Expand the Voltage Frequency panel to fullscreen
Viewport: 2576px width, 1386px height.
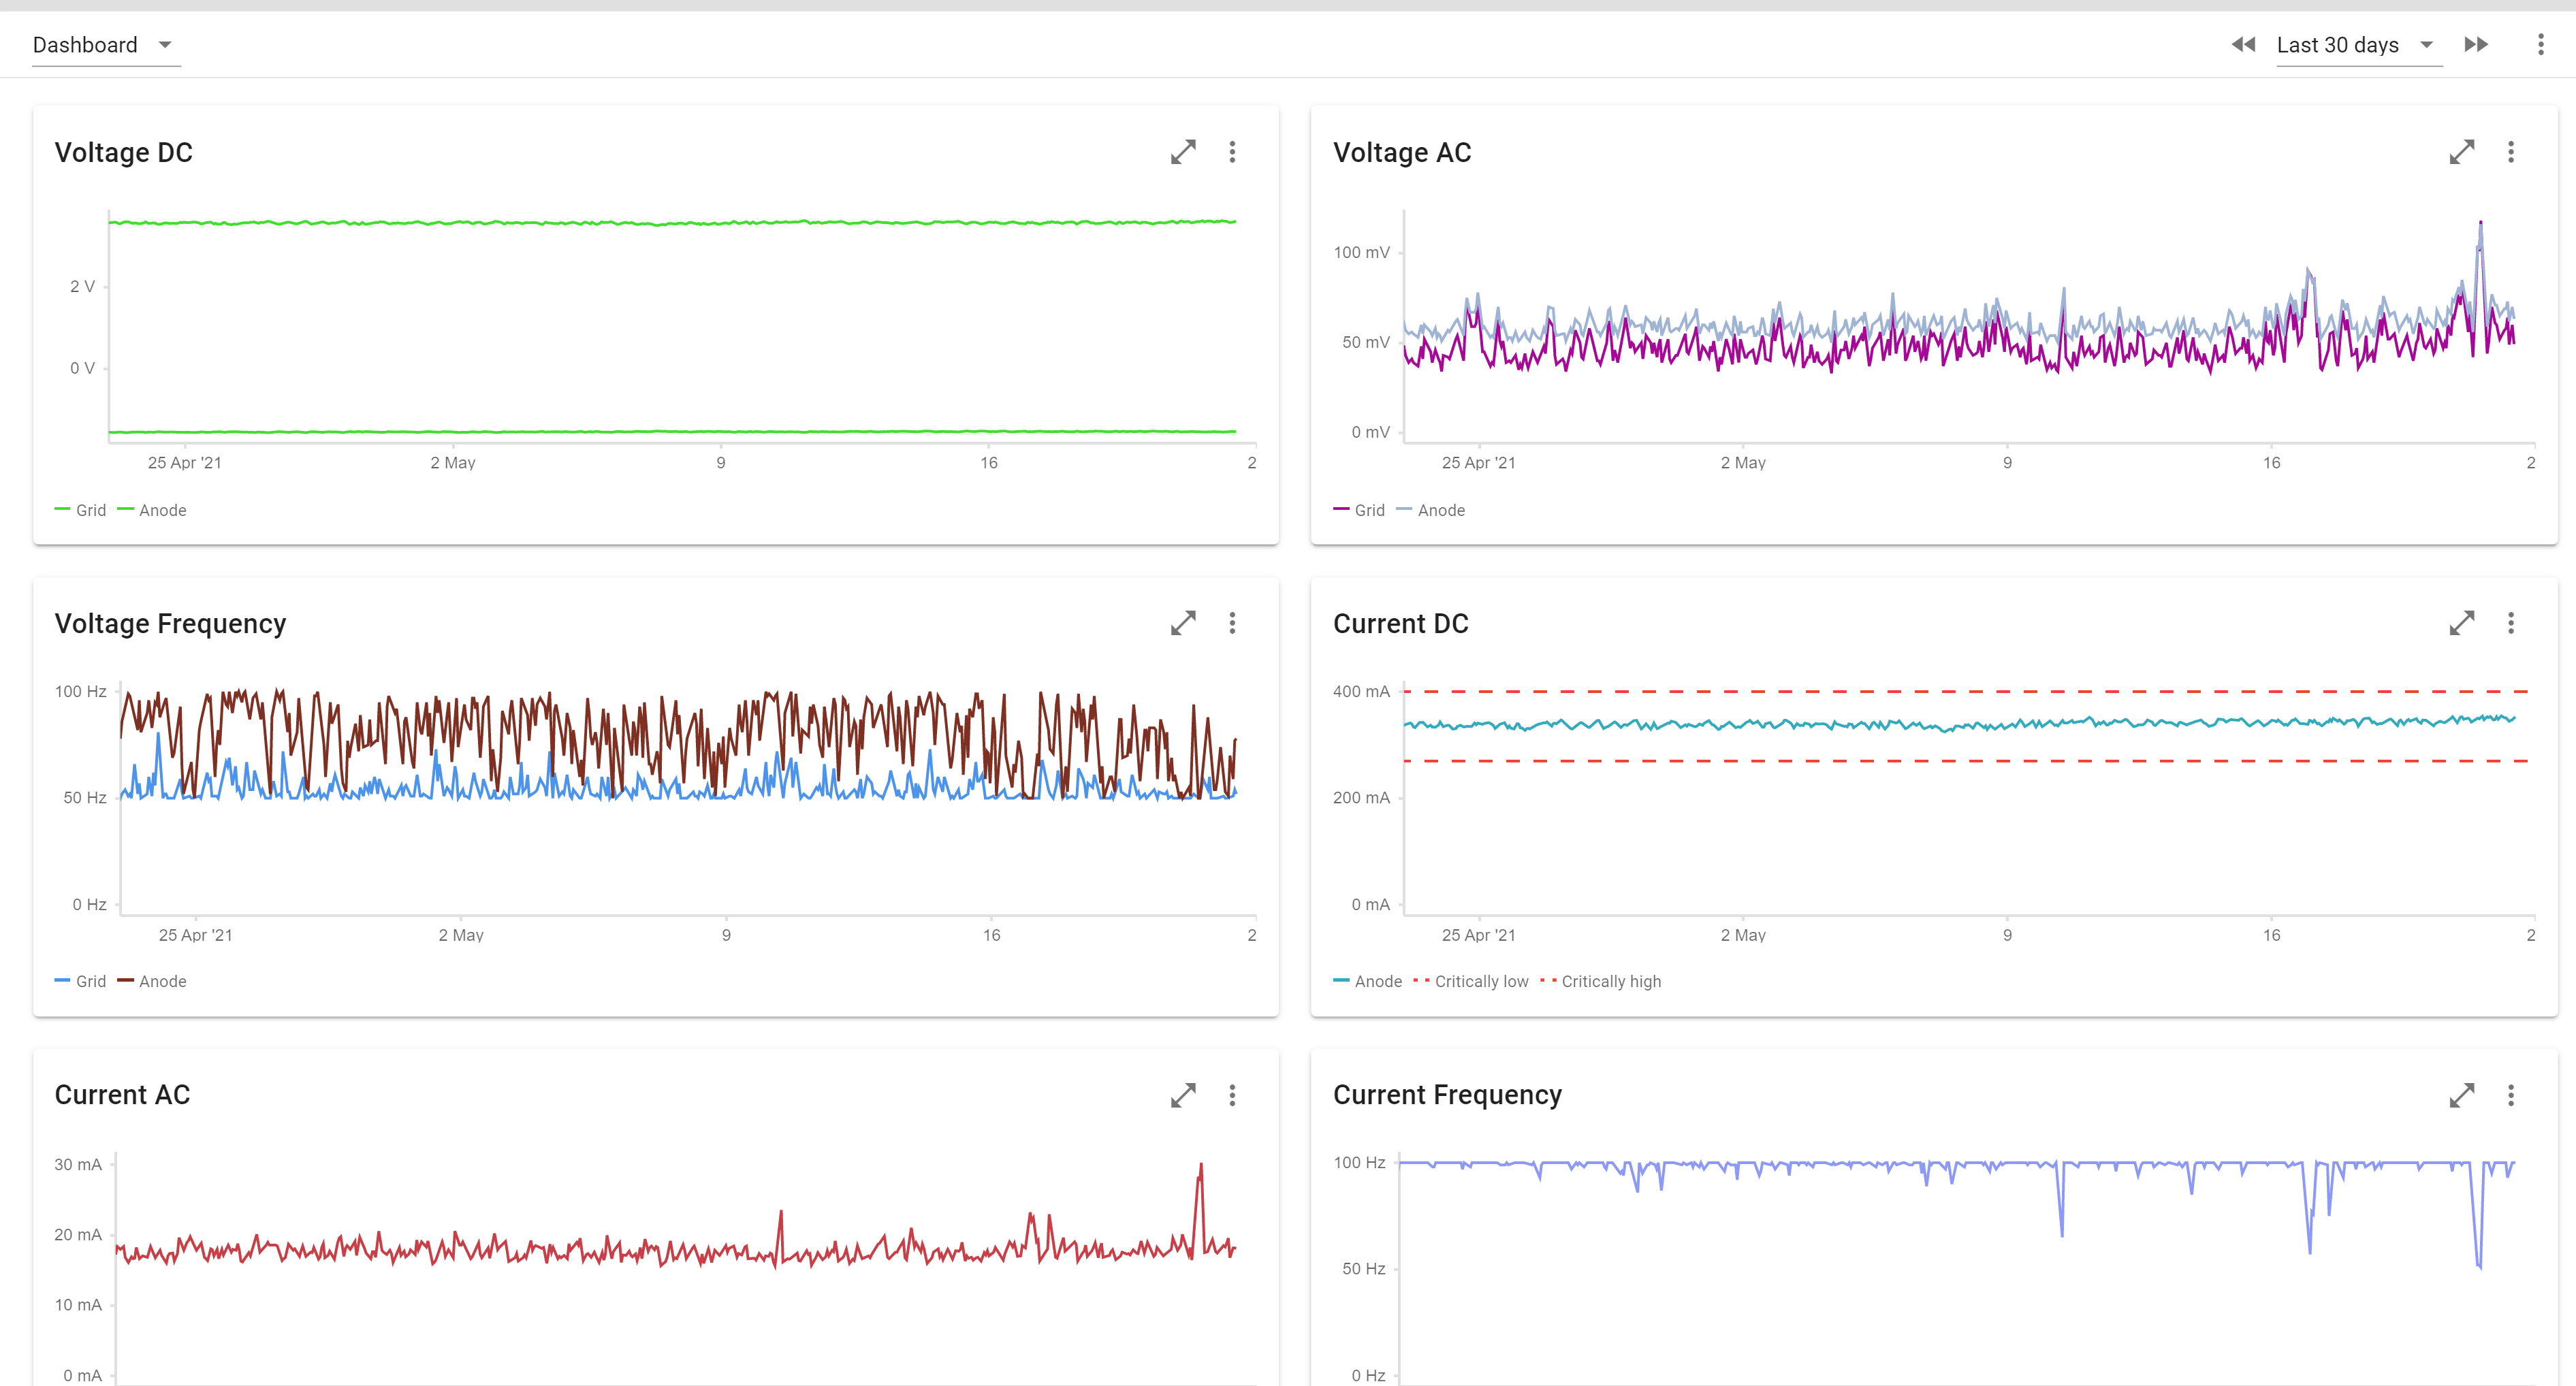click(x=1183, y=623)
